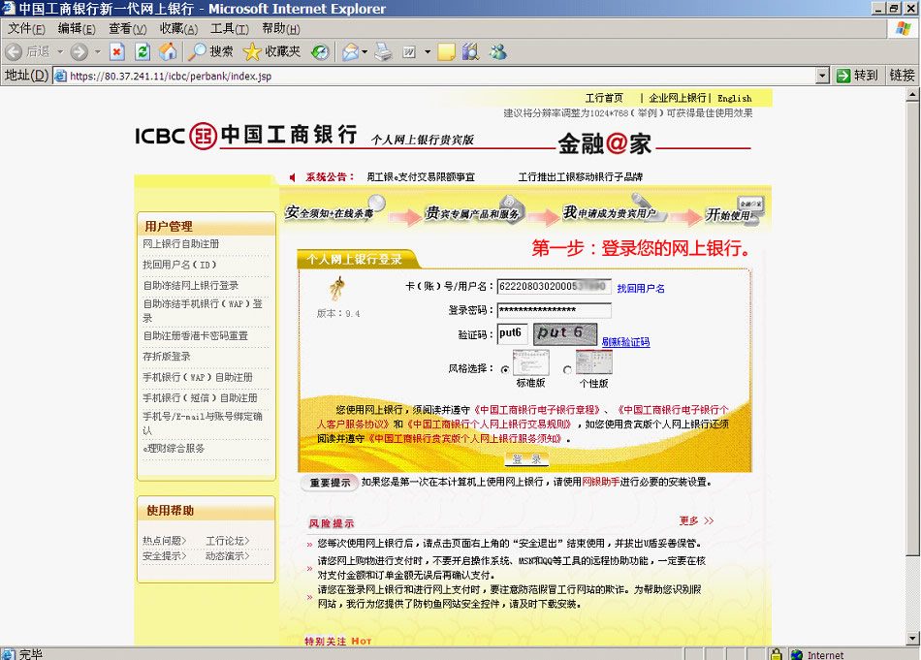Click the Back navigation arrow icon
921x660 pixels.
tap(14, 52)
